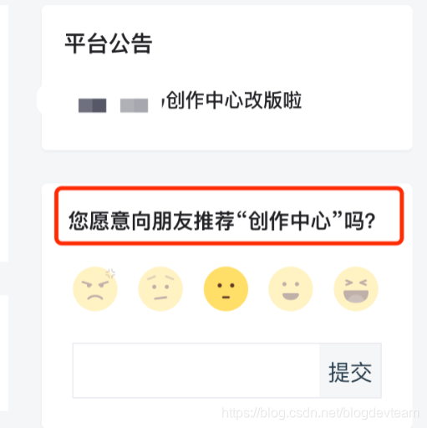Screen dimensions: 427x428
Task: Click the dark blurred tag before the announcement
Action: (x=92, y=105)
